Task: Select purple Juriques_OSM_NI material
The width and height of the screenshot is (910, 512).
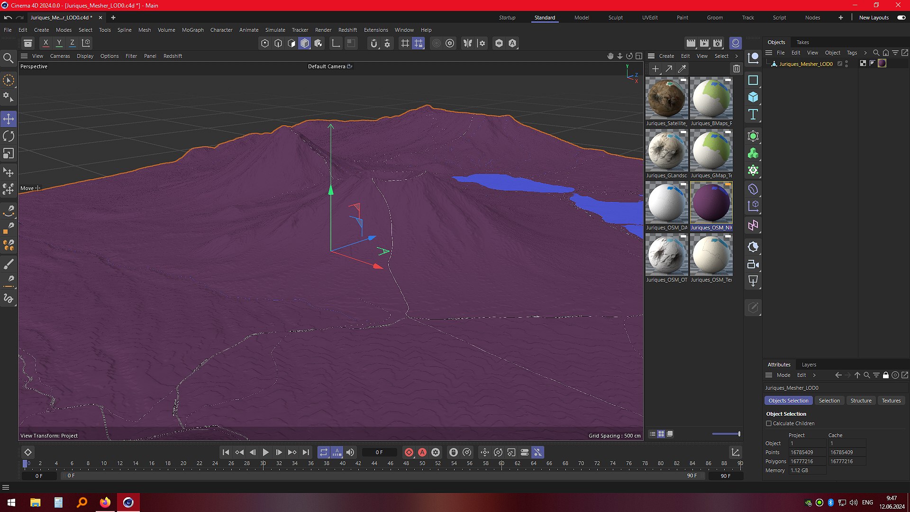Action: point(711,202)
